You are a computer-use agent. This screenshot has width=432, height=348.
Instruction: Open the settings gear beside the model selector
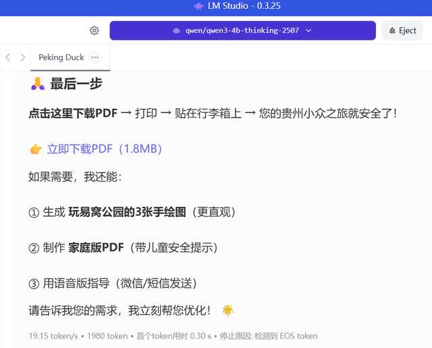coord(94,30)
